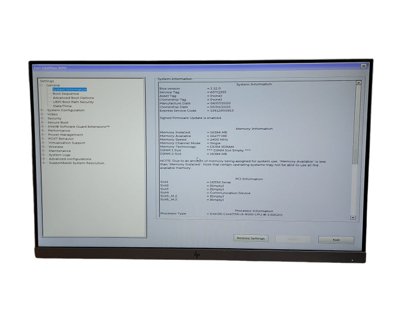412x309 pixels.
Task: Click the scrollbar down arrow
Action: pyautogui.click(x=353, y=218)
